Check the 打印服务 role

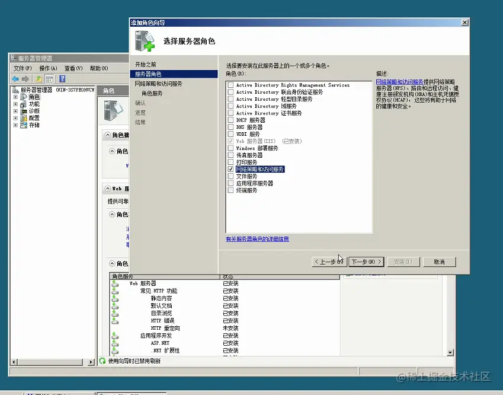[x=230, y=162]
